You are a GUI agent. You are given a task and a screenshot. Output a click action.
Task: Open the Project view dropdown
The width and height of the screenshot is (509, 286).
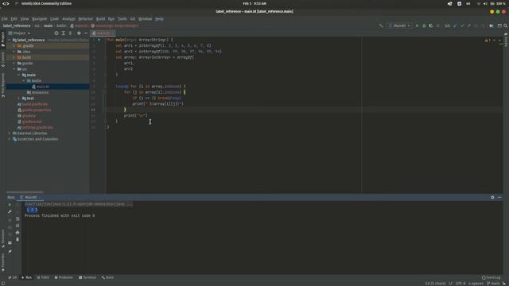(x=19, y=33)
